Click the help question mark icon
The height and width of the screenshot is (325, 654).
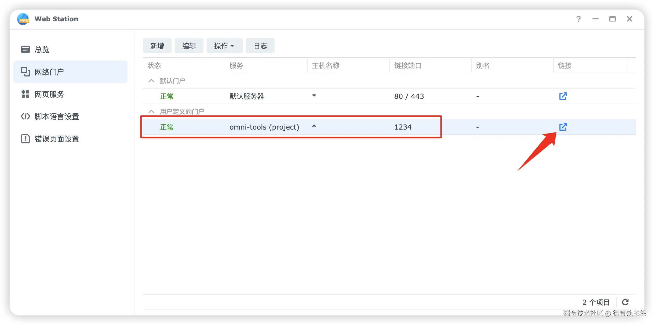(x=579, y=19)
